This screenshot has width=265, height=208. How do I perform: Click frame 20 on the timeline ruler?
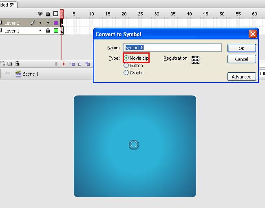pyautogui.click(x=124, y=14)
